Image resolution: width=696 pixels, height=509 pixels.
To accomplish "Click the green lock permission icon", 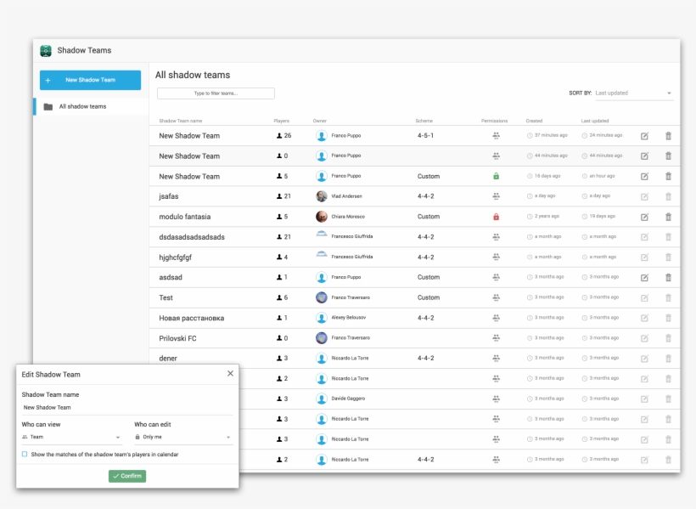I will [x=496, y=176].
